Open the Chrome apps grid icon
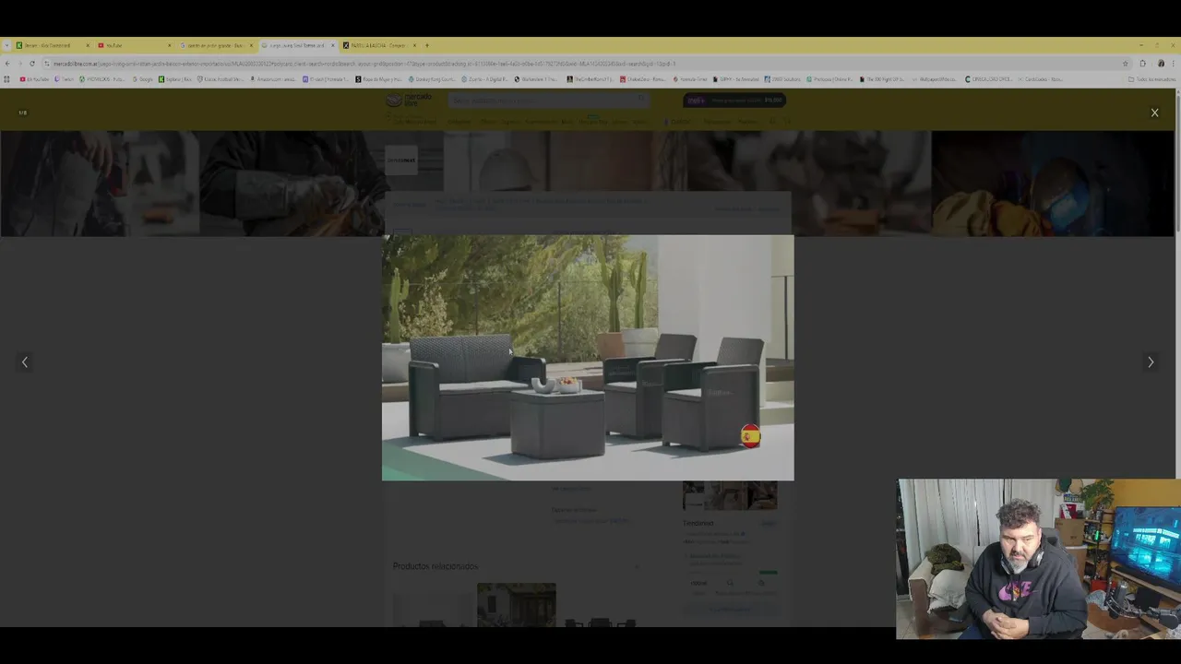Viewport: 1181px width, 664px height. (x=7, y=79)
